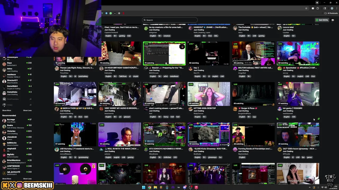The height and width of the screenshot is (190, 339).
Task: Click the creature tag under ek4gamer
Action: tap(167, 36)
